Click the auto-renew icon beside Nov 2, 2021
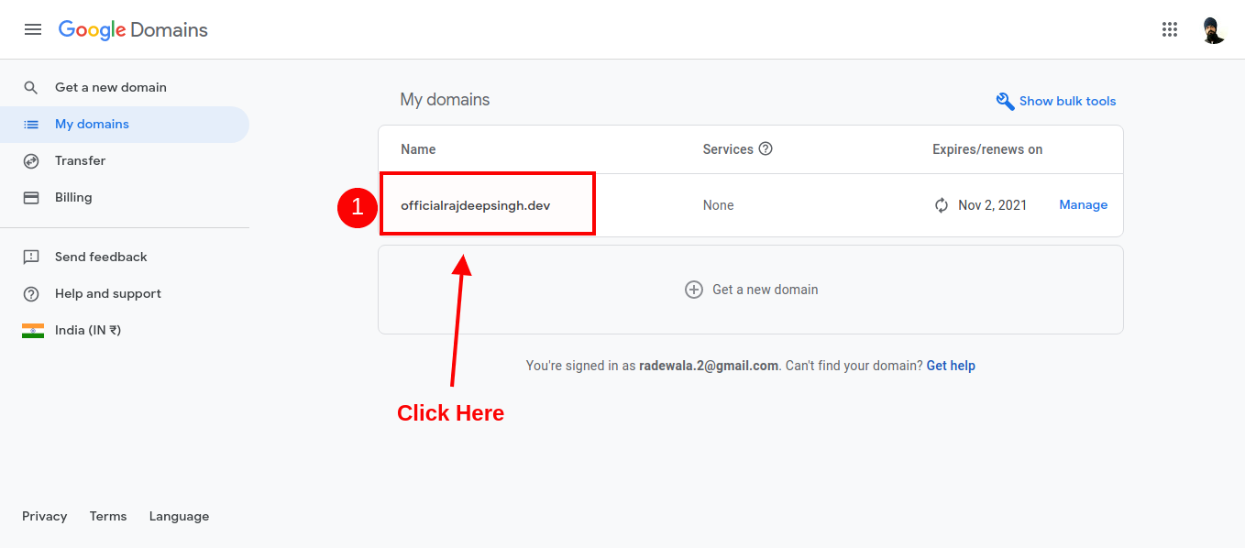Viewport: 1245px width, 548px height. pyautogui.click(x=941, y=204)
